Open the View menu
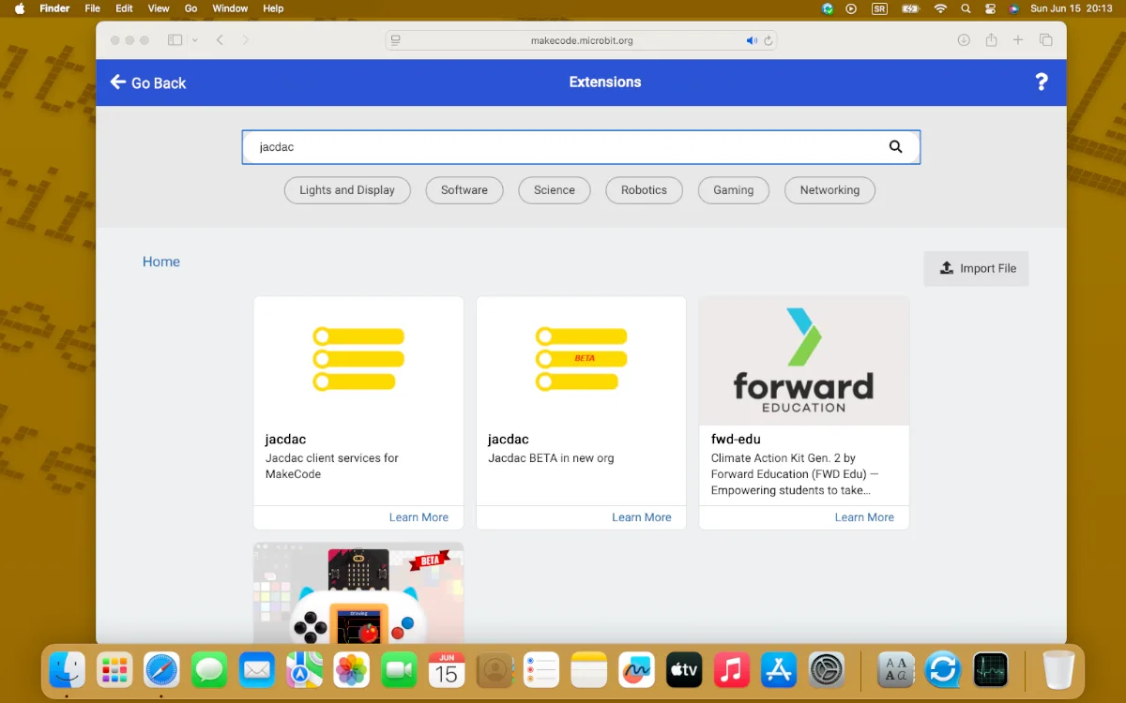The height and width of the screenshot is (703, 1126). (x=159, y=8)
